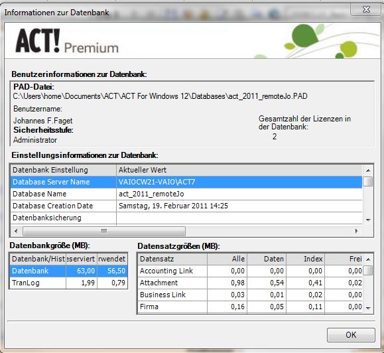Click the license count value 2

(x=275, y=137)
